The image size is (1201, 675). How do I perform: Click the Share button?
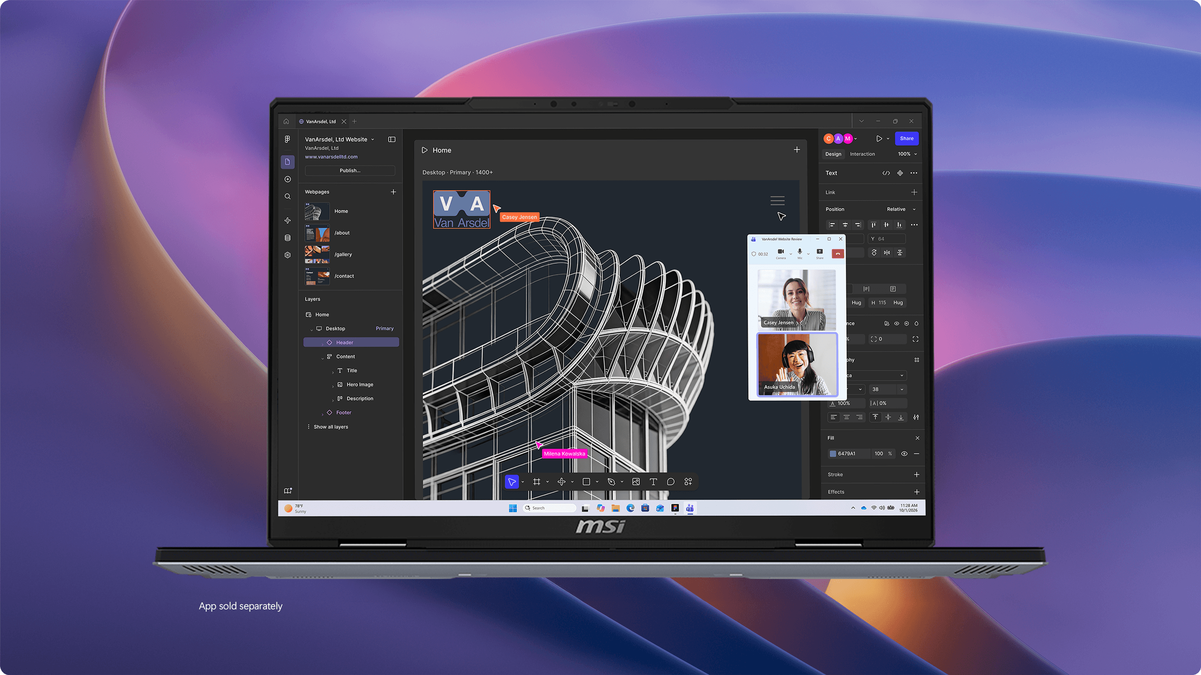click(906, 138)
